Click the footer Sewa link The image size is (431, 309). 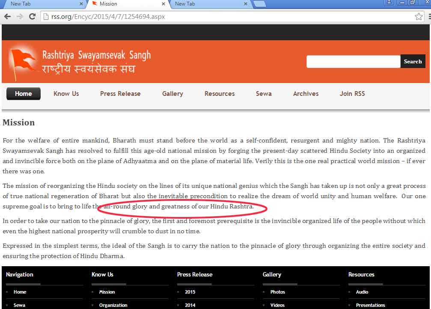(19, 305)
